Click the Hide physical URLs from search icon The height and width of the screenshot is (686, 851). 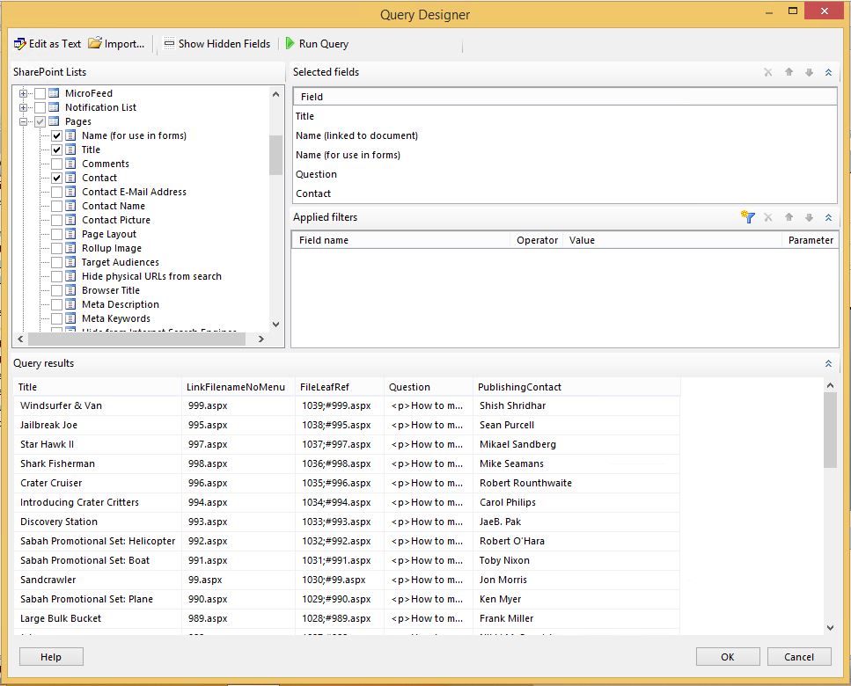[x=70, y=276]
